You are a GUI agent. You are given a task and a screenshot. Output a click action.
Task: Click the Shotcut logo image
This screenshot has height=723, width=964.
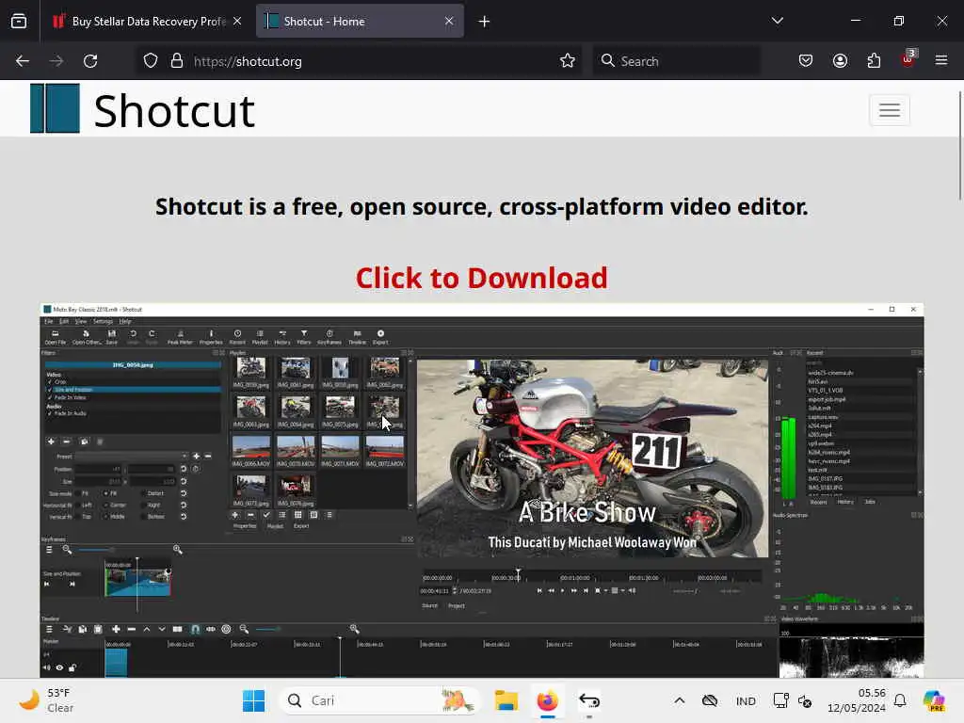tap(55, 109)
